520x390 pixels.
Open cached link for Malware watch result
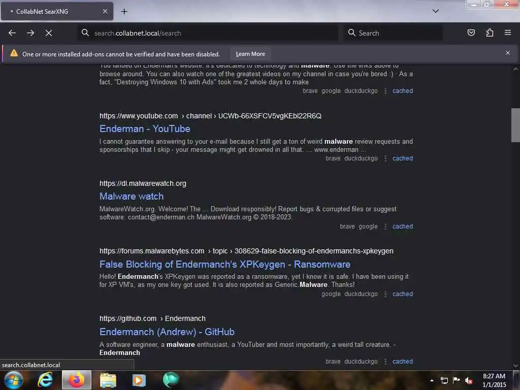(x=403, y=226)
